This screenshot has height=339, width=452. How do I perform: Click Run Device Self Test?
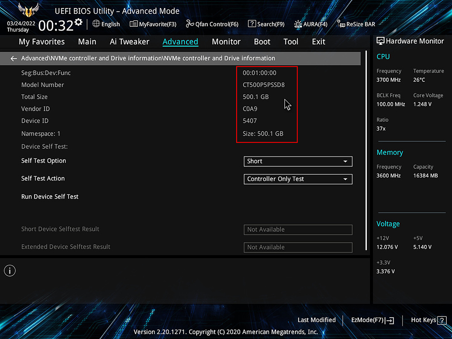50,197
